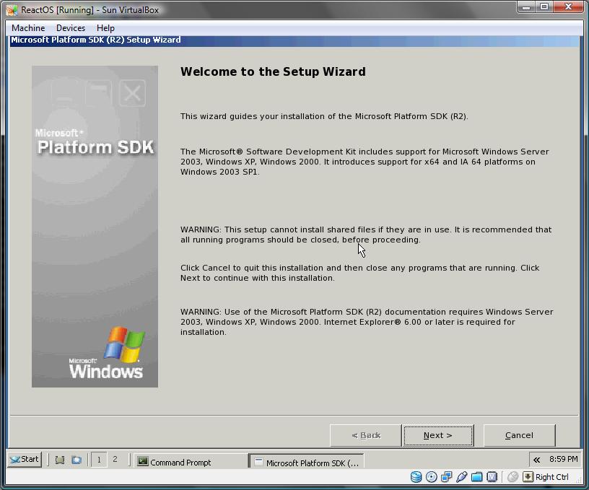
Task: Switch to virtual desktop 1
Action: tap(99, 460)
